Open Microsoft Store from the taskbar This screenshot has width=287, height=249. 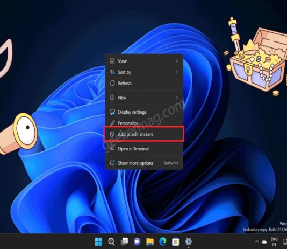click(x=175, y=241)
